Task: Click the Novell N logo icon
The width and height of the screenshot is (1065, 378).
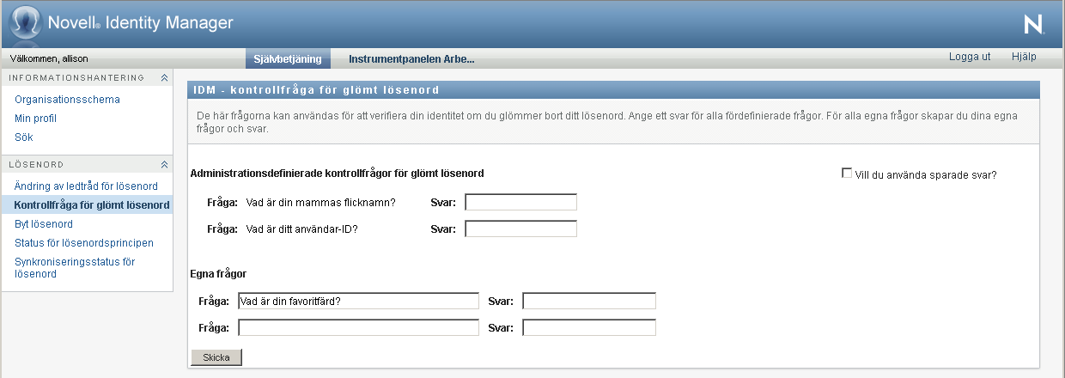Action: coord(1033,24)
